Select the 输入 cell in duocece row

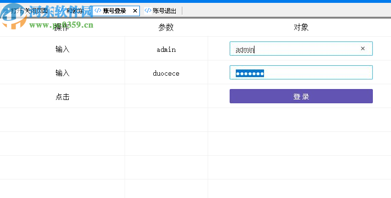[x=63, y=73]
